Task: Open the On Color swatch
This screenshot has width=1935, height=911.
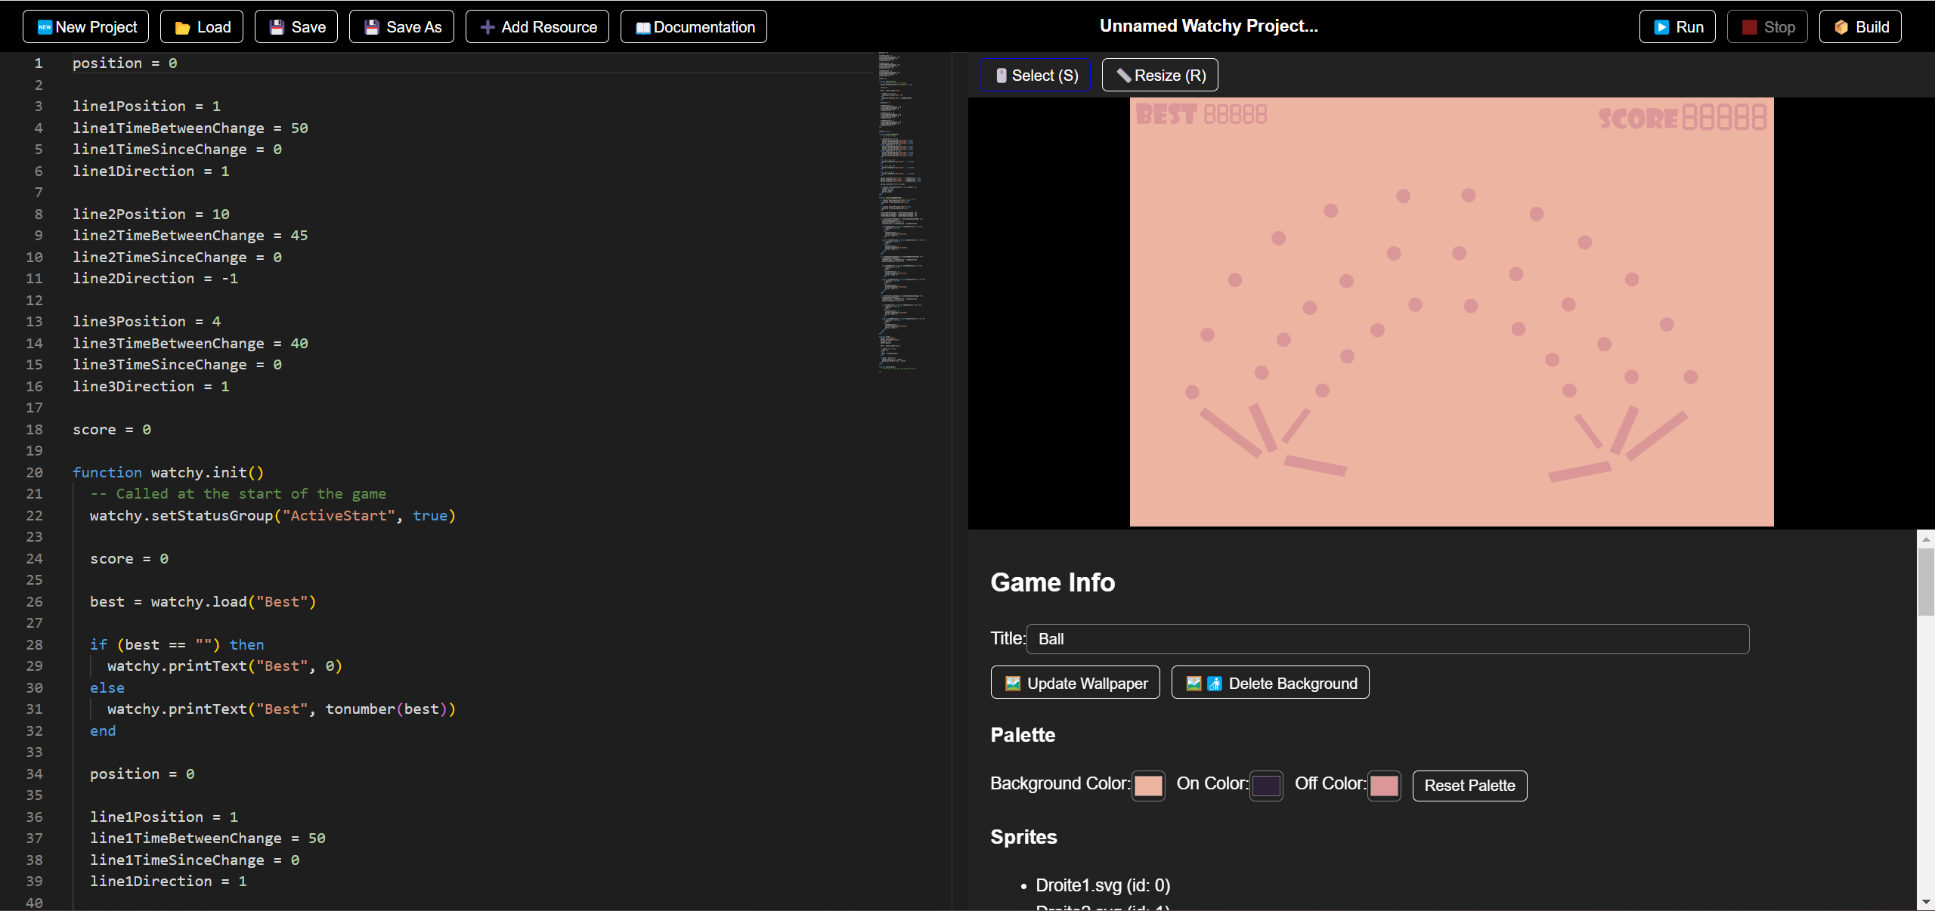Action: point(1266,786)
